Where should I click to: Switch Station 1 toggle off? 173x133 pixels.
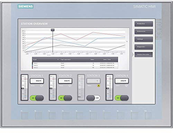(x=37, y=98)
